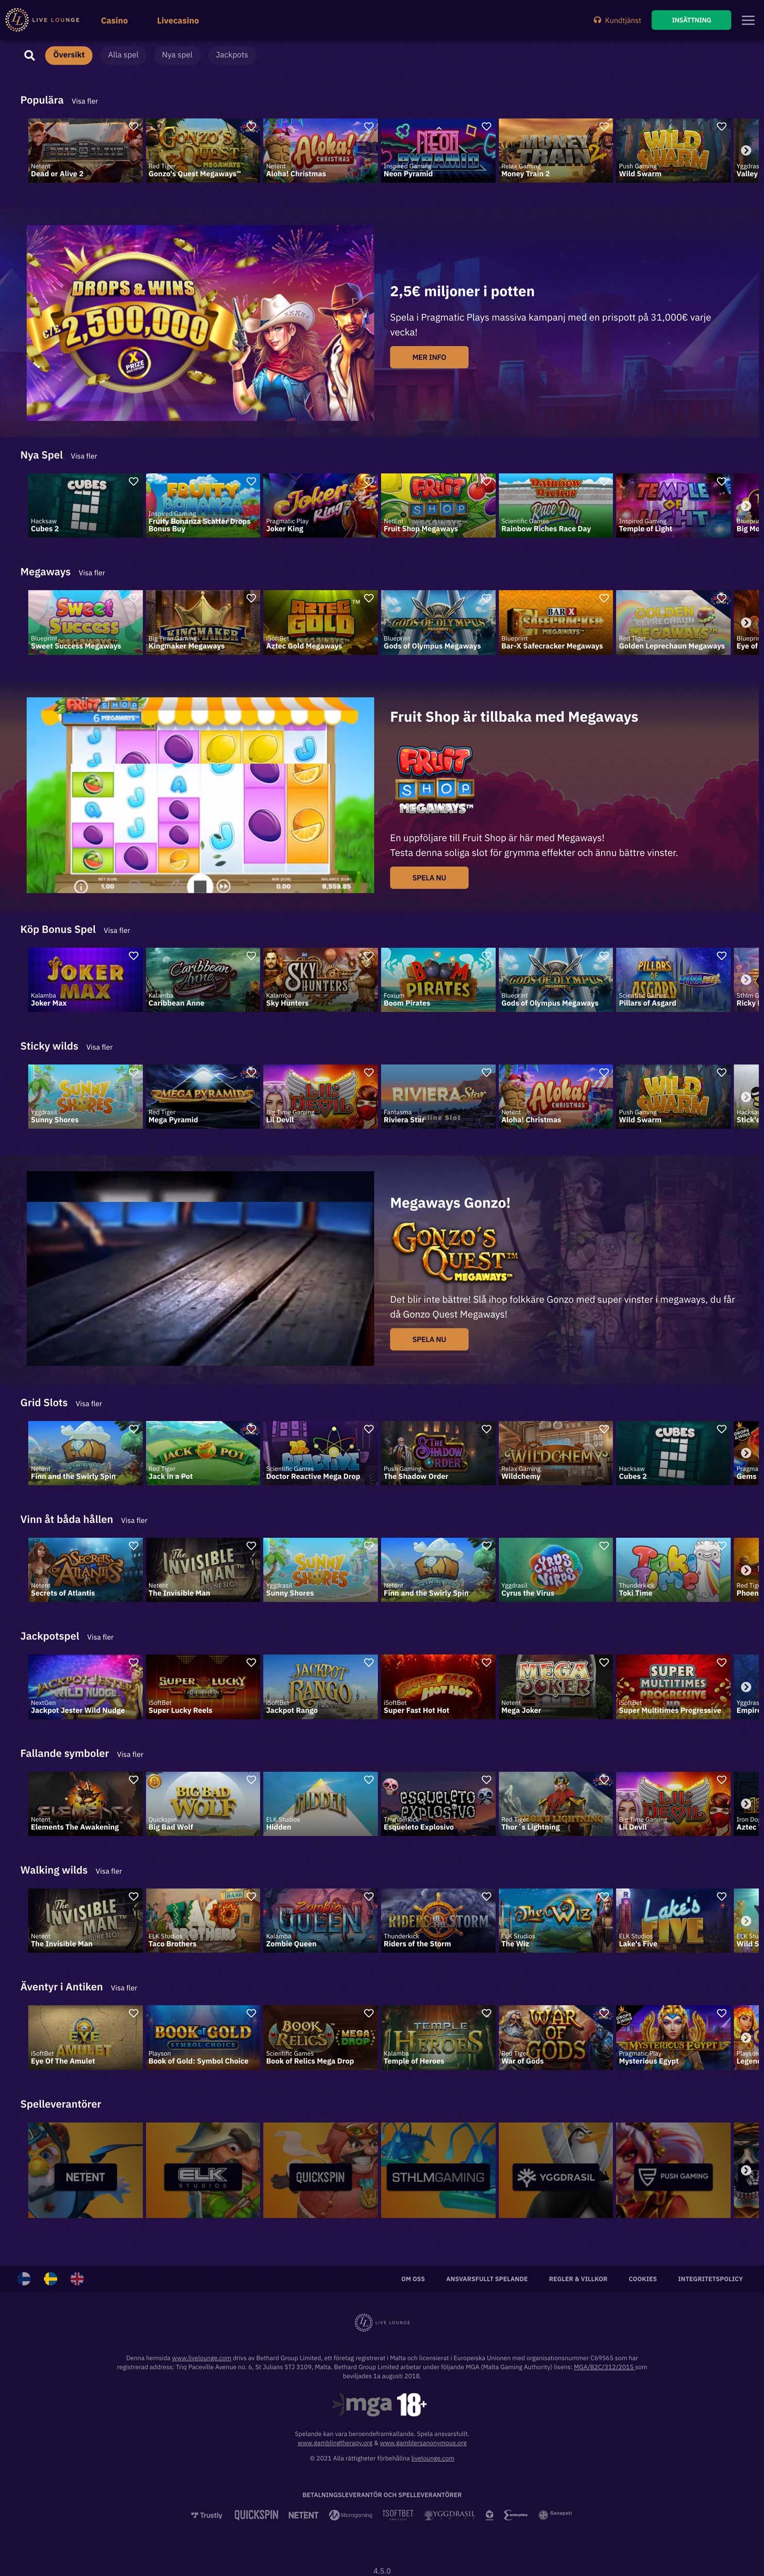
Task: Expand Äventyr i Antiken with Visa fler
Action: 124,1988
